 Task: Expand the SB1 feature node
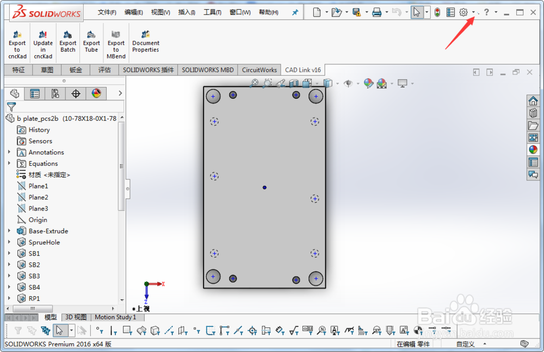click(x=9, y=253)
